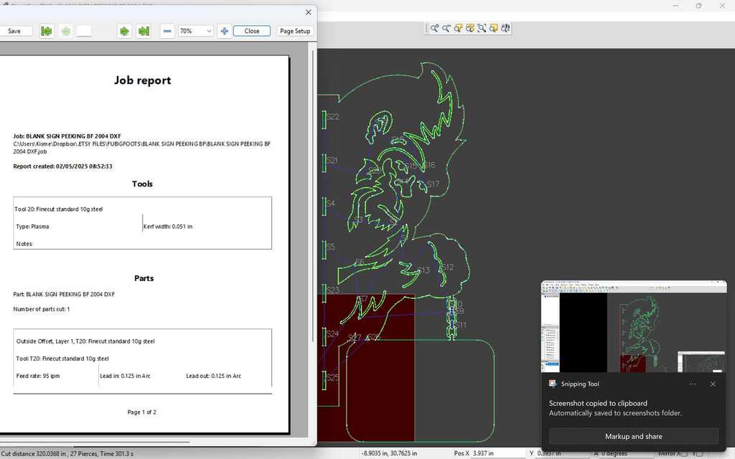Click the Snipping Tool app icon in notification

[x=553, y=384]
